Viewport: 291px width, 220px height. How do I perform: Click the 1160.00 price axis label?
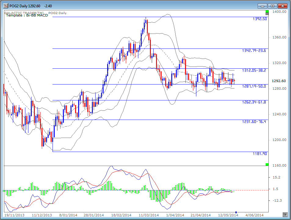pyautogui.click(x=279, y=165)
